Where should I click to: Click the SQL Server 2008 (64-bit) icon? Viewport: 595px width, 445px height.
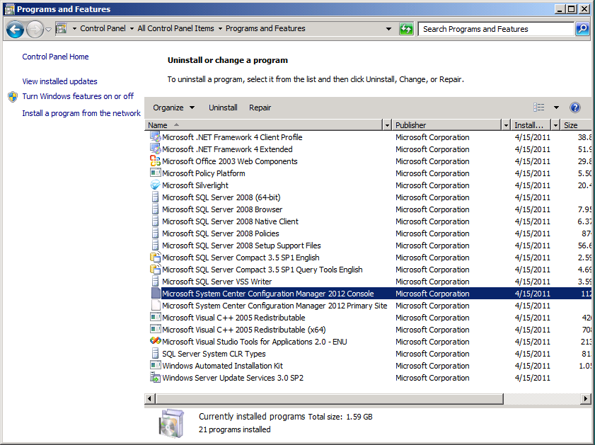point(155,197)
